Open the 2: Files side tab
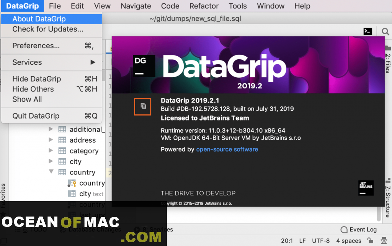The width and height of the screenshot is (392, 246). click(x=388, y=60)
